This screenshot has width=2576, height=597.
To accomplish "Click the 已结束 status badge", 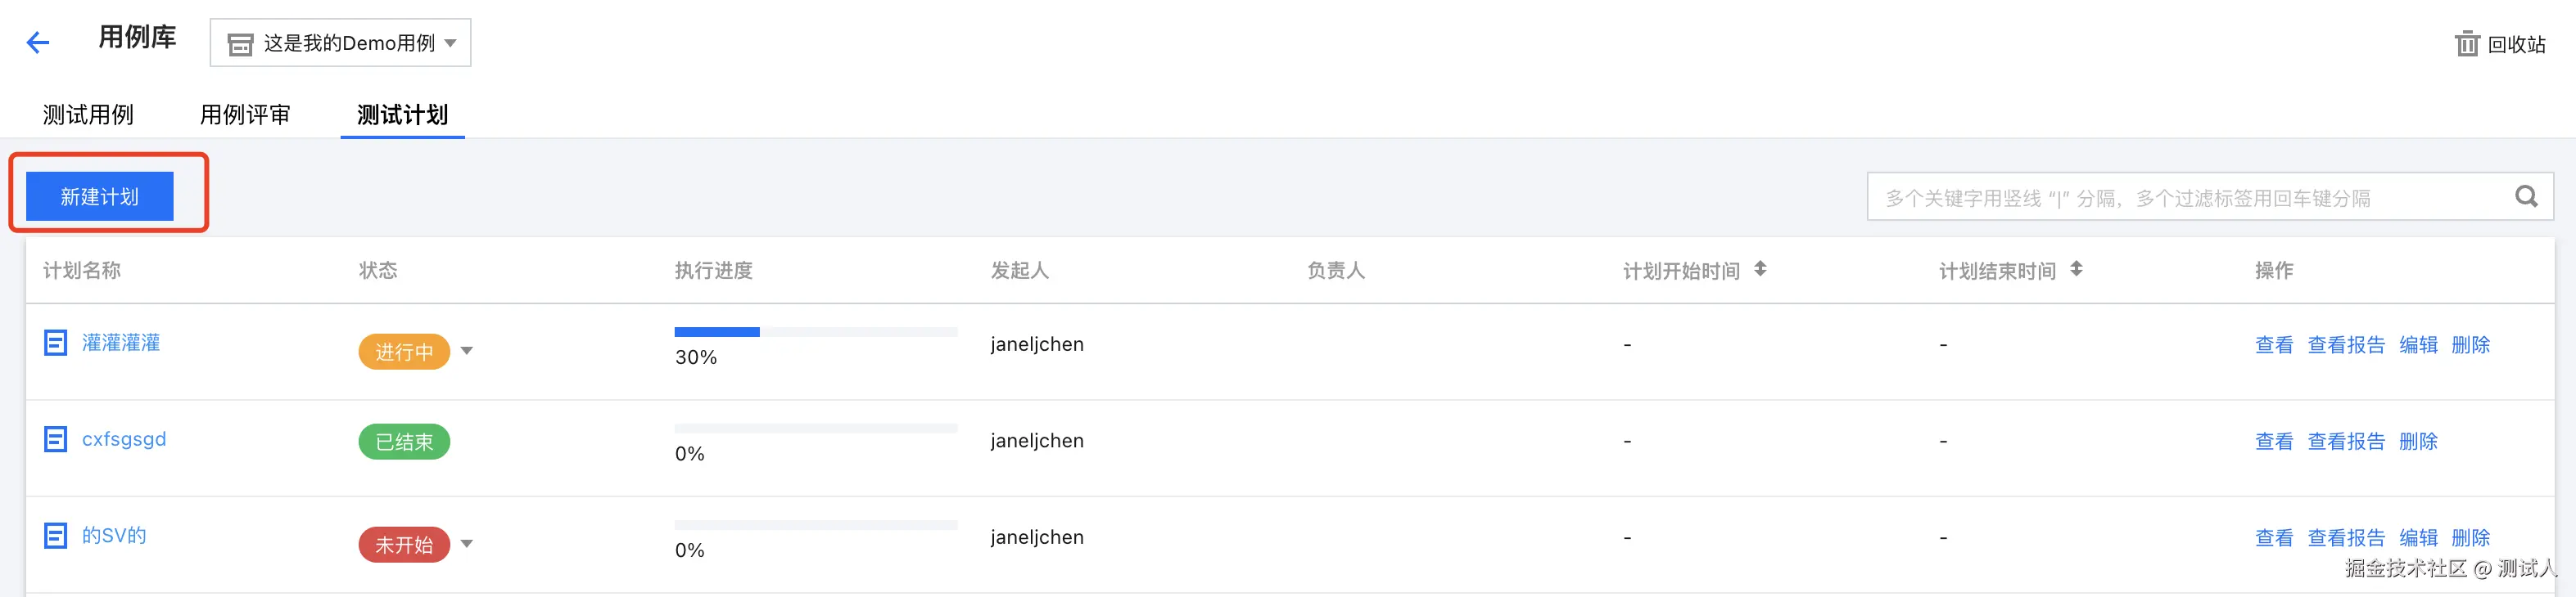I will coord(404,442).
